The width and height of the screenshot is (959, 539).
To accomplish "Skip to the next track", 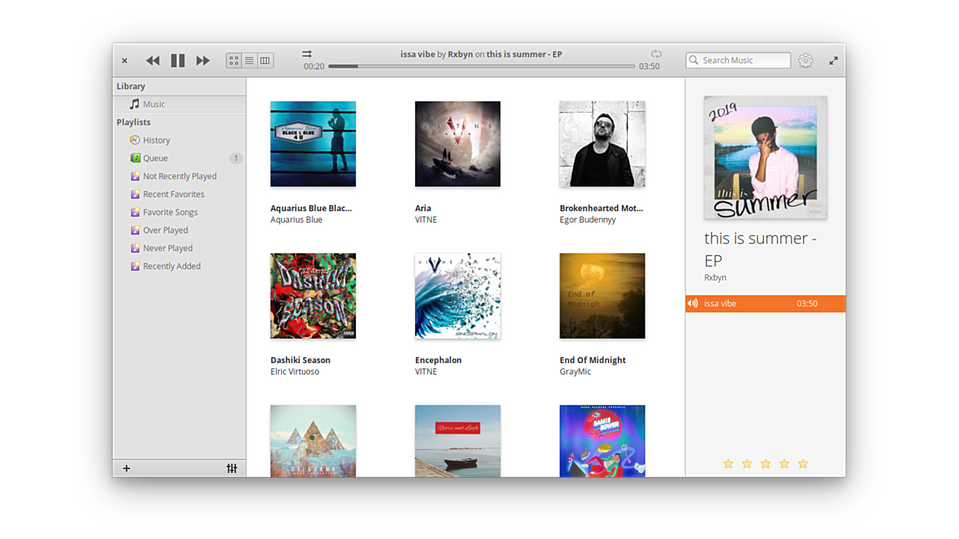I will (203, 61).
